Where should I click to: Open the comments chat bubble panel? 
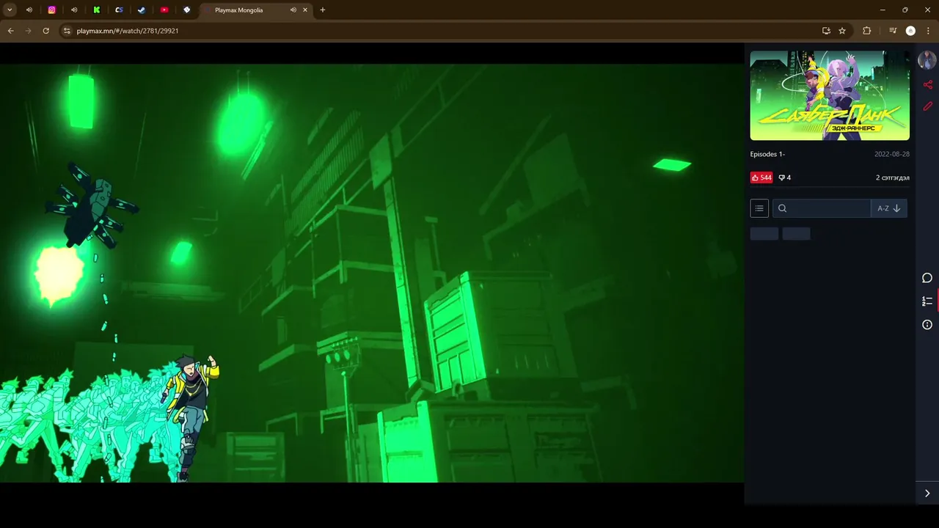[927, 278]
